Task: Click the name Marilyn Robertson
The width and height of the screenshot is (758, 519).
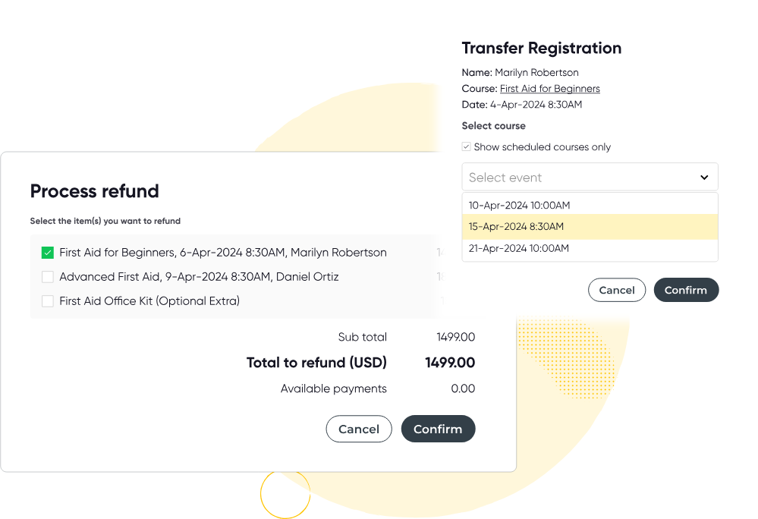Action: tap(536, 72)
